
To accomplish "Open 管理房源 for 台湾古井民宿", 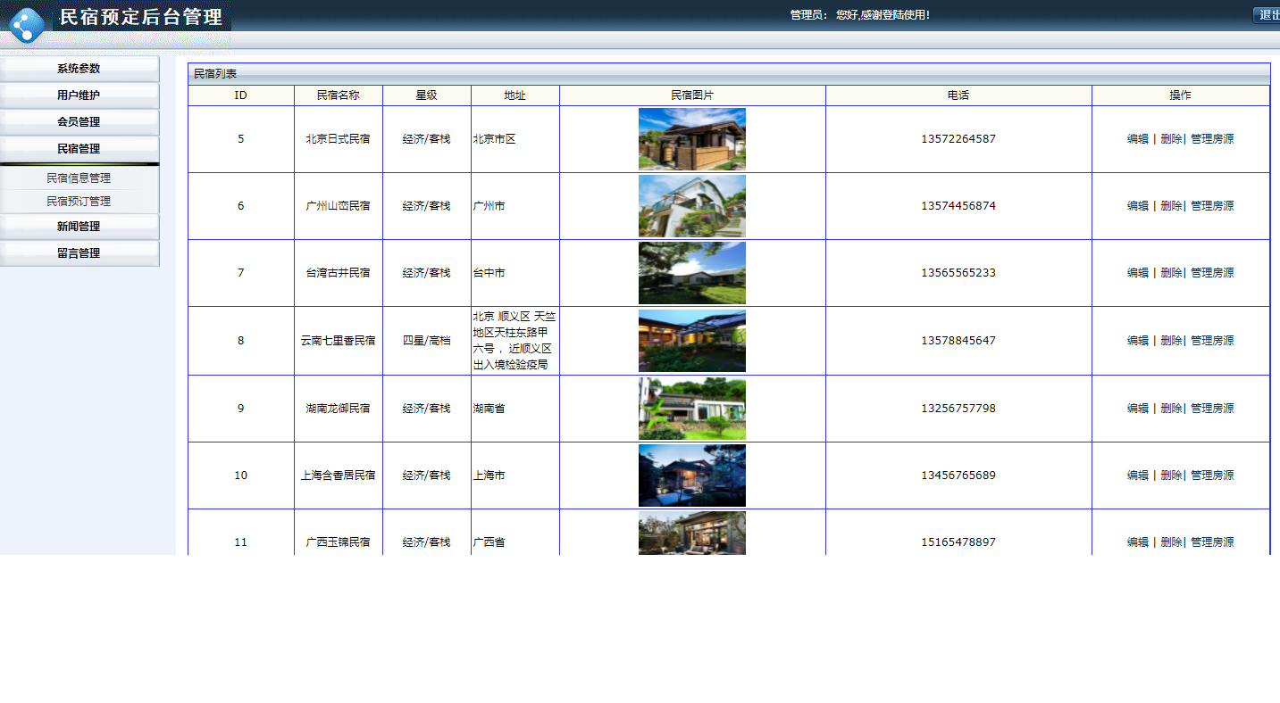I will (x=1212, y=273).
